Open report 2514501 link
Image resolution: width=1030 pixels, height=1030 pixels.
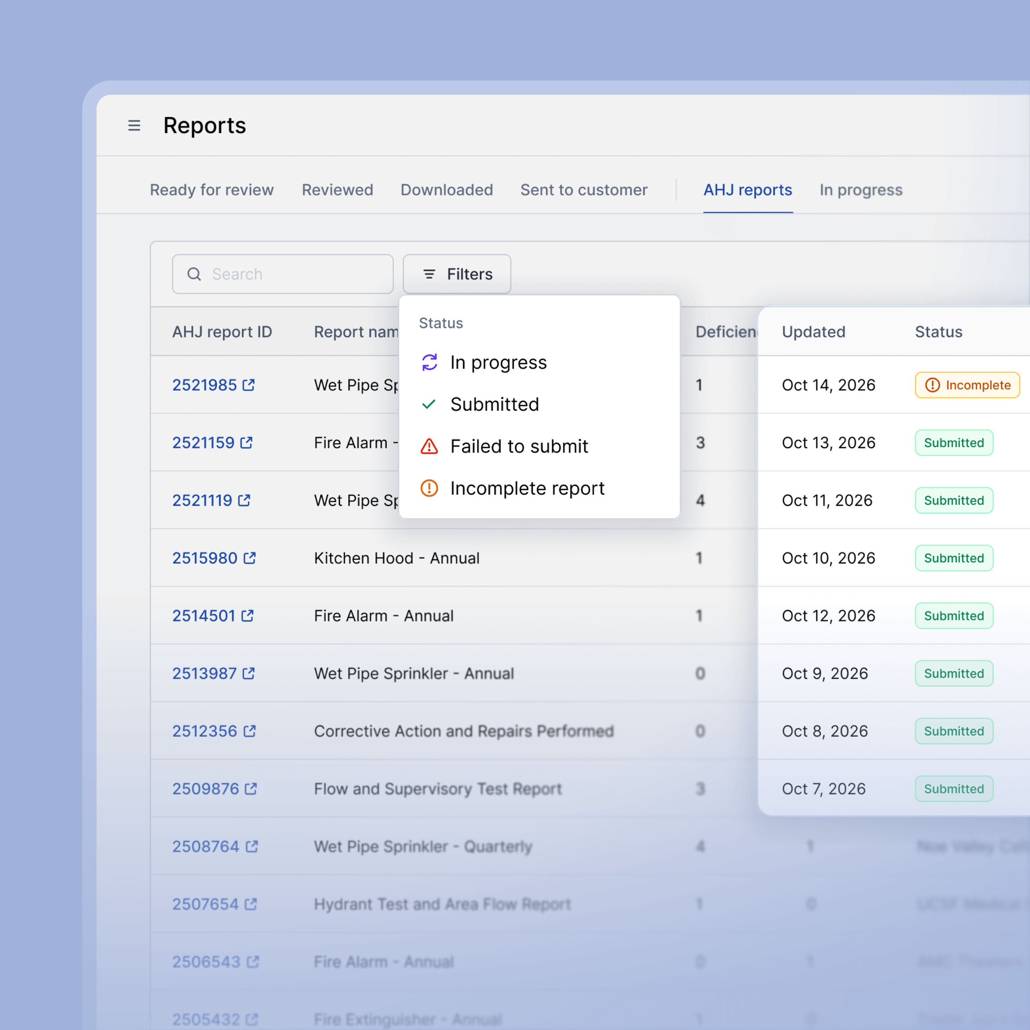pos(204,616)
